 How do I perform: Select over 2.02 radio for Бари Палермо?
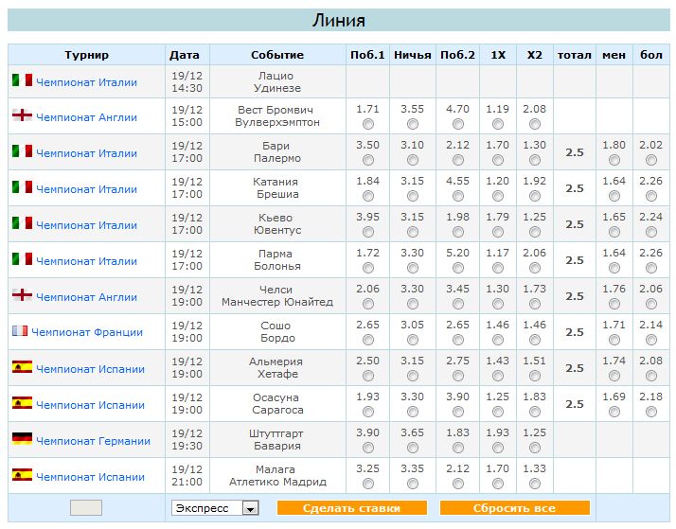(x=651, y=160)
